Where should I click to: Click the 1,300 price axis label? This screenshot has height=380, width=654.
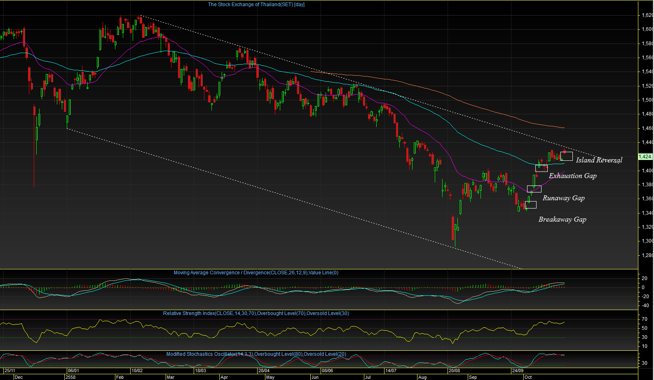tap(647, 241)
